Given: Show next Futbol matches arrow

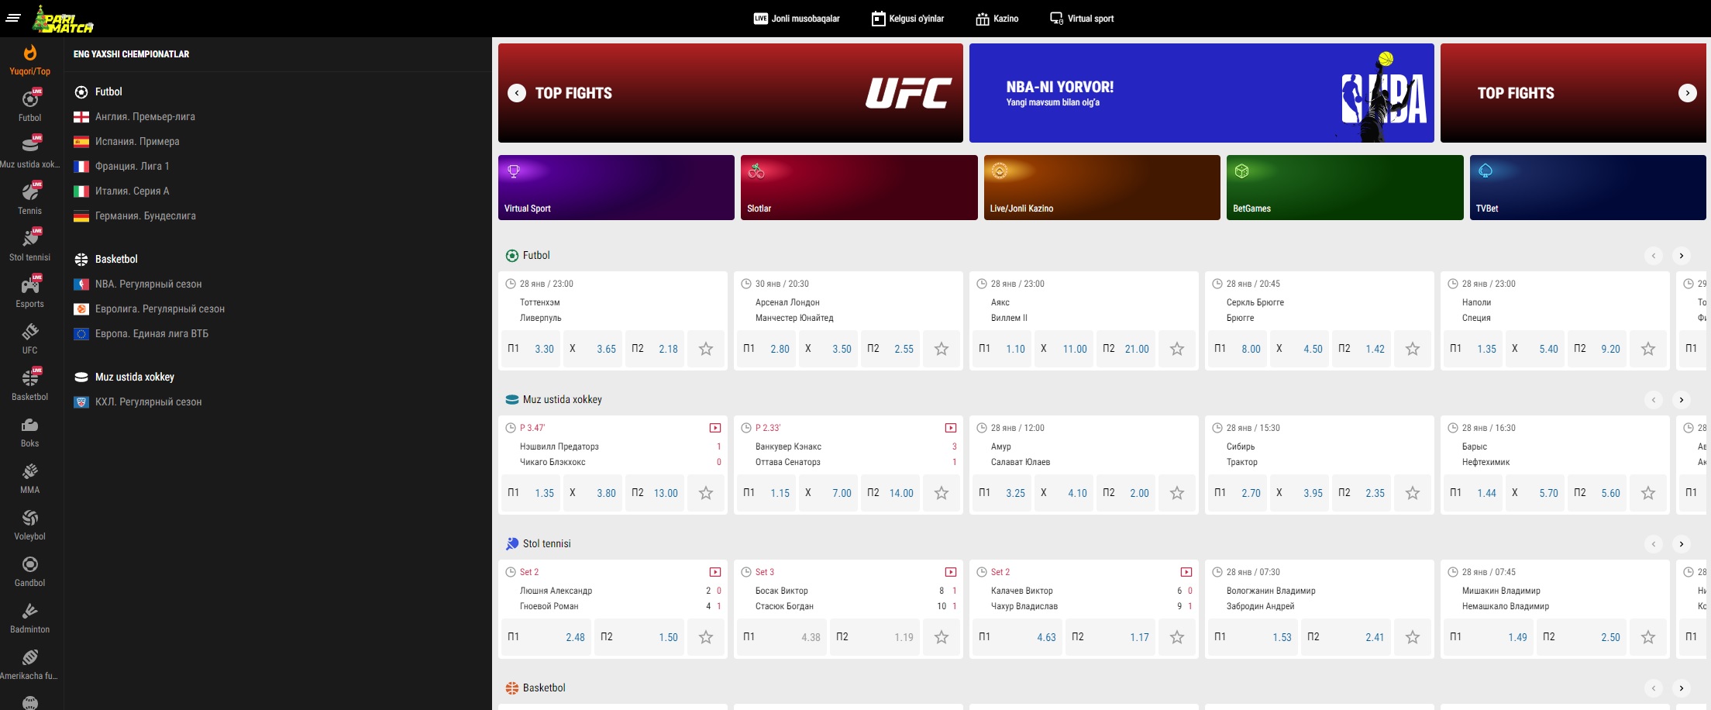Looking at the screenshot, I should pos(1682,256).
